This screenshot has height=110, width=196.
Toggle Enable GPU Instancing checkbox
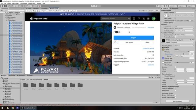(x=175, y=95)
